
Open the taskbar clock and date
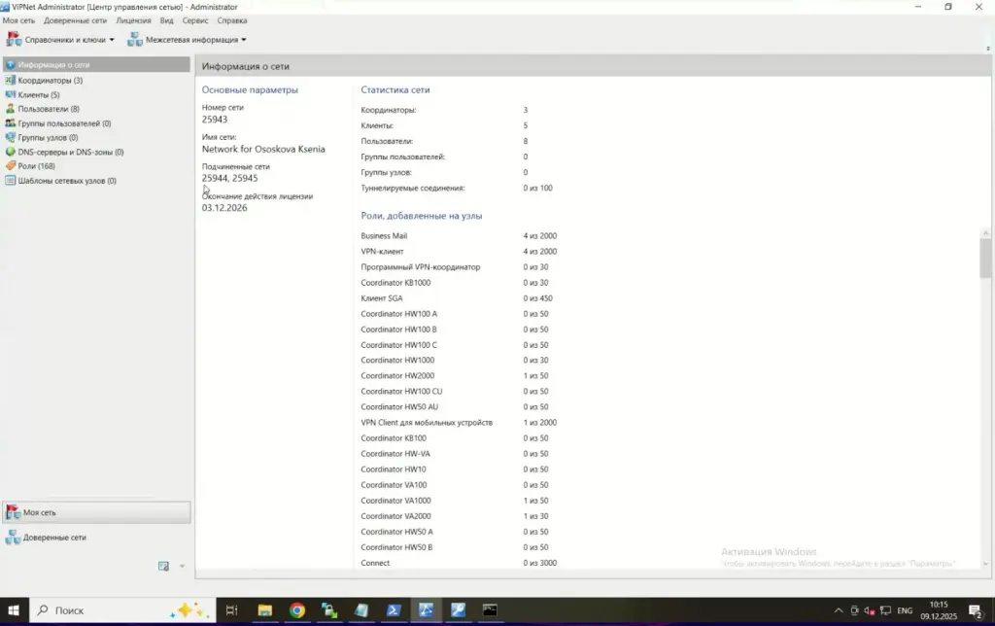(x=939, y=610)
